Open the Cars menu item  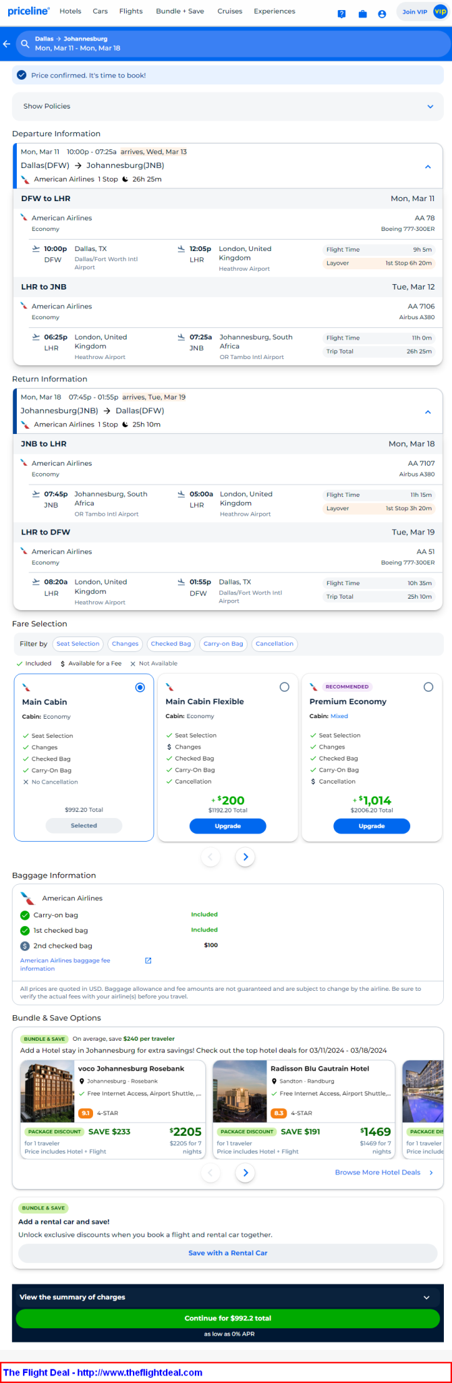101,11
